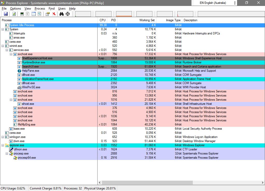The height and width of the screenshot is (191, 265).
Task: Click the ShellExperienceHost.exe process icon
Action: 19,58
